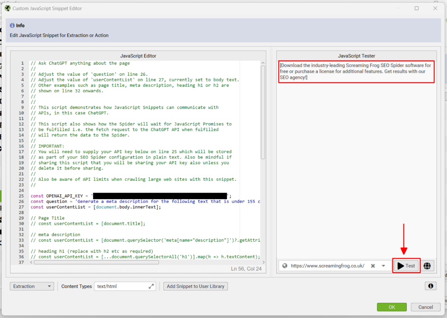Clear the tester URL with the X icon

pyautogui.click(x=373, y=266)
